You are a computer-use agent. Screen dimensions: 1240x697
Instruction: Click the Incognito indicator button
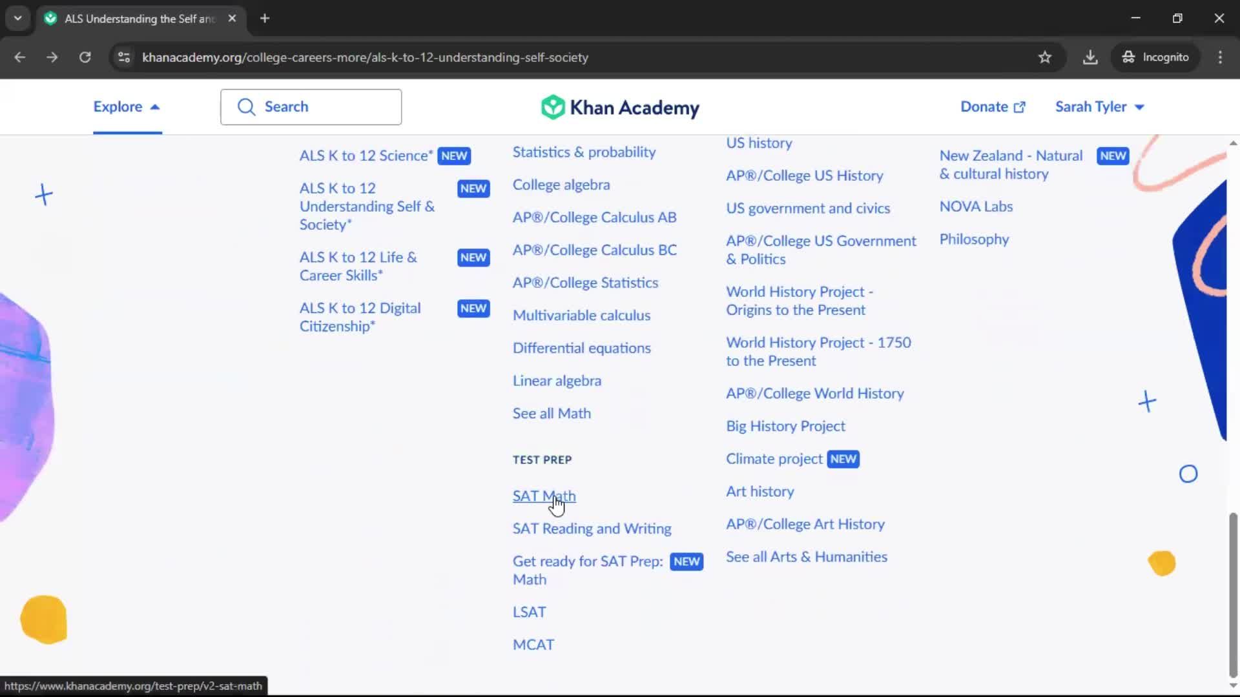1155,57
